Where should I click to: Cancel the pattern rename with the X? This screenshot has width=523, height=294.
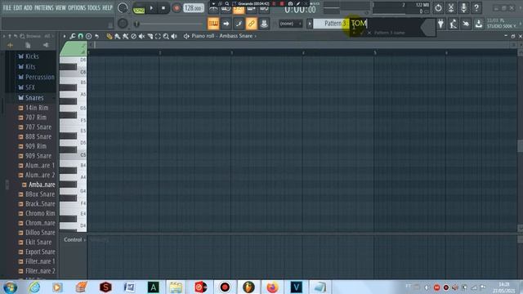(x=369, y=33)
